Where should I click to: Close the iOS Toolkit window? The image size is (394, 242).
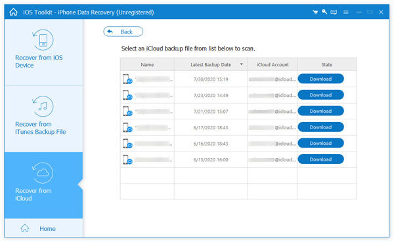point(381,12)
